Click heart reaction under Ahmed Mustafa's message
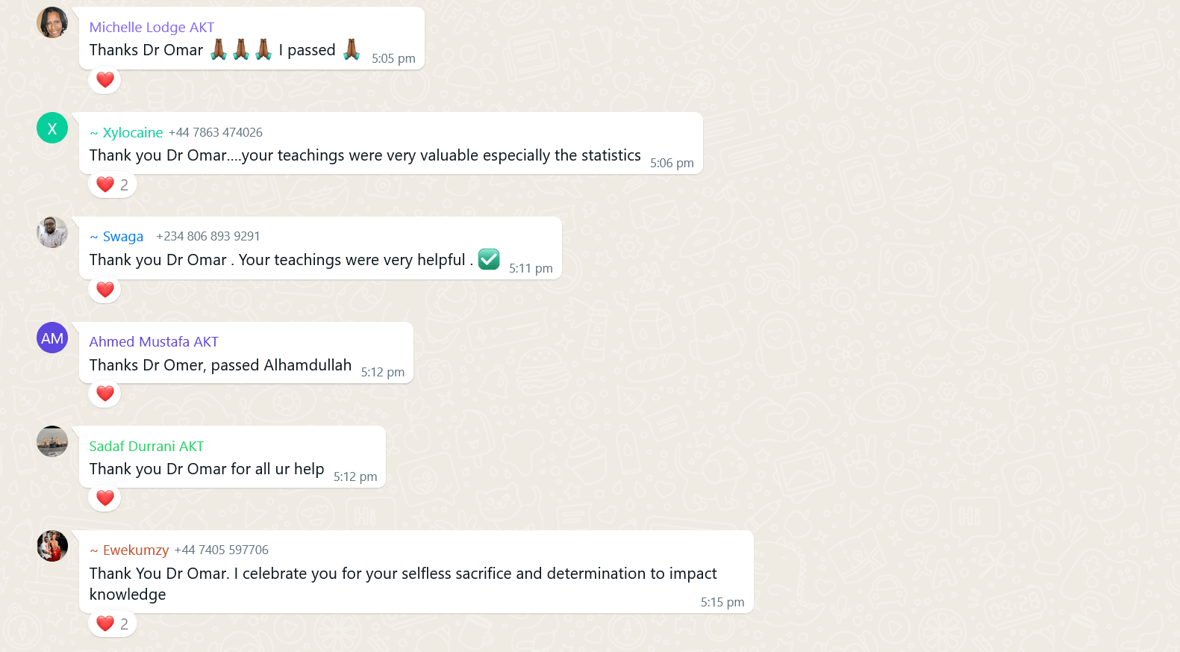This screenshot has width=1180, height=652. coord(104,394)
